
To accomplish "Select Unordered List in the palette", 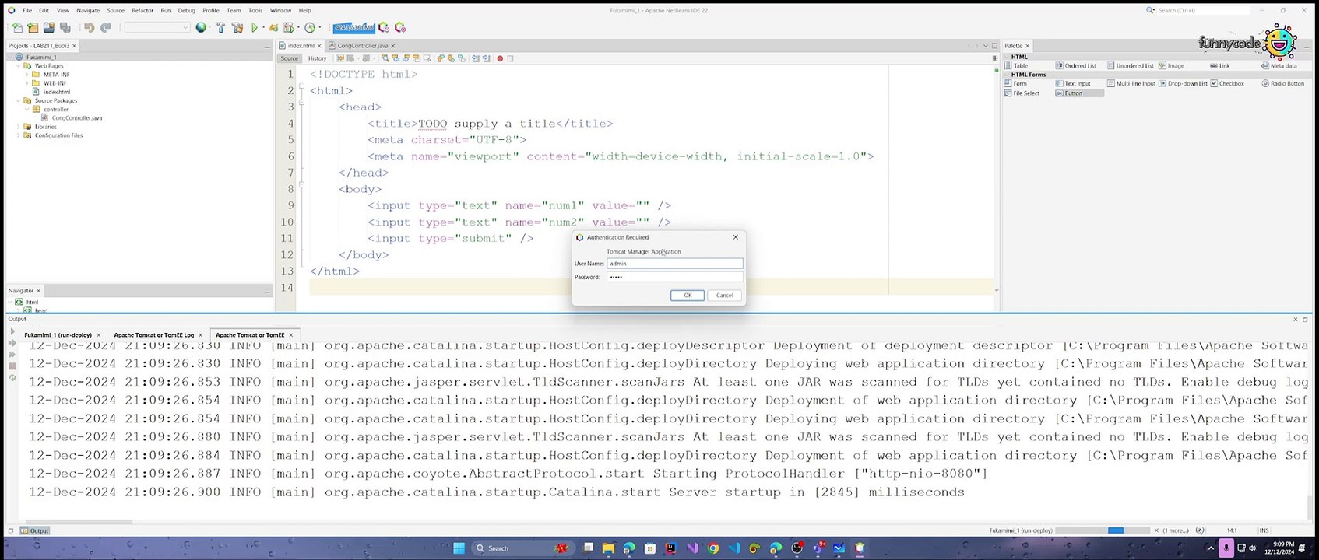I will pos(1130,66).
